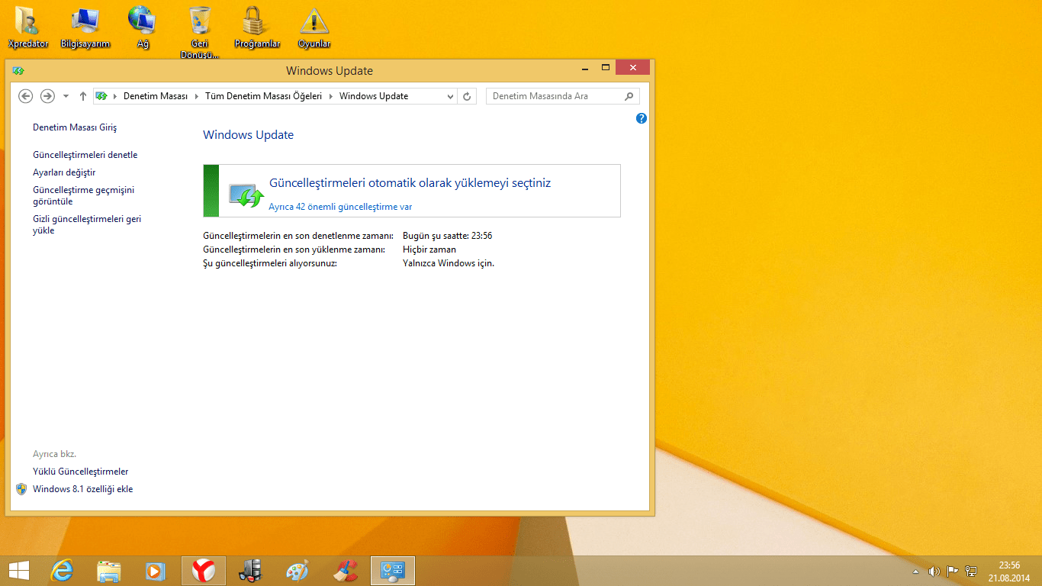Click the label Şu güncelleştirmeleri alıyorsunuz:
Image resolution: width=1042 pixels, height=586 pixels.
tap(270, 263)
